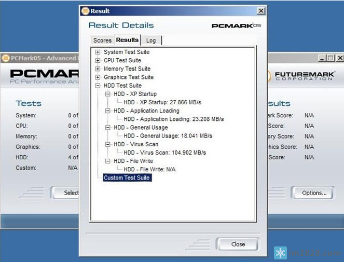Expand the Memory Test Suite node
The height and width of the screenshot is (262, 344).
tap(98, 69)
